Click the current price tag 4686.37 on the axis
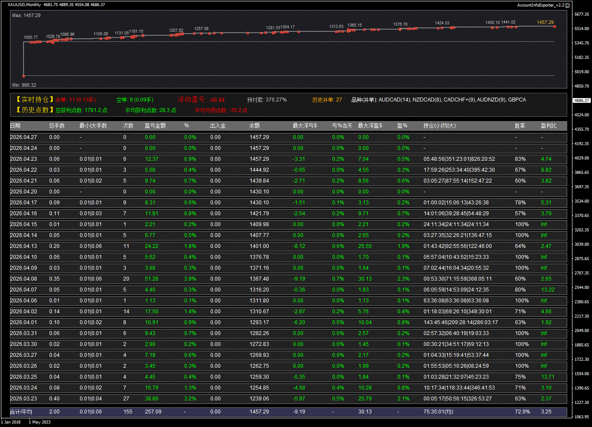 point(581,100)
